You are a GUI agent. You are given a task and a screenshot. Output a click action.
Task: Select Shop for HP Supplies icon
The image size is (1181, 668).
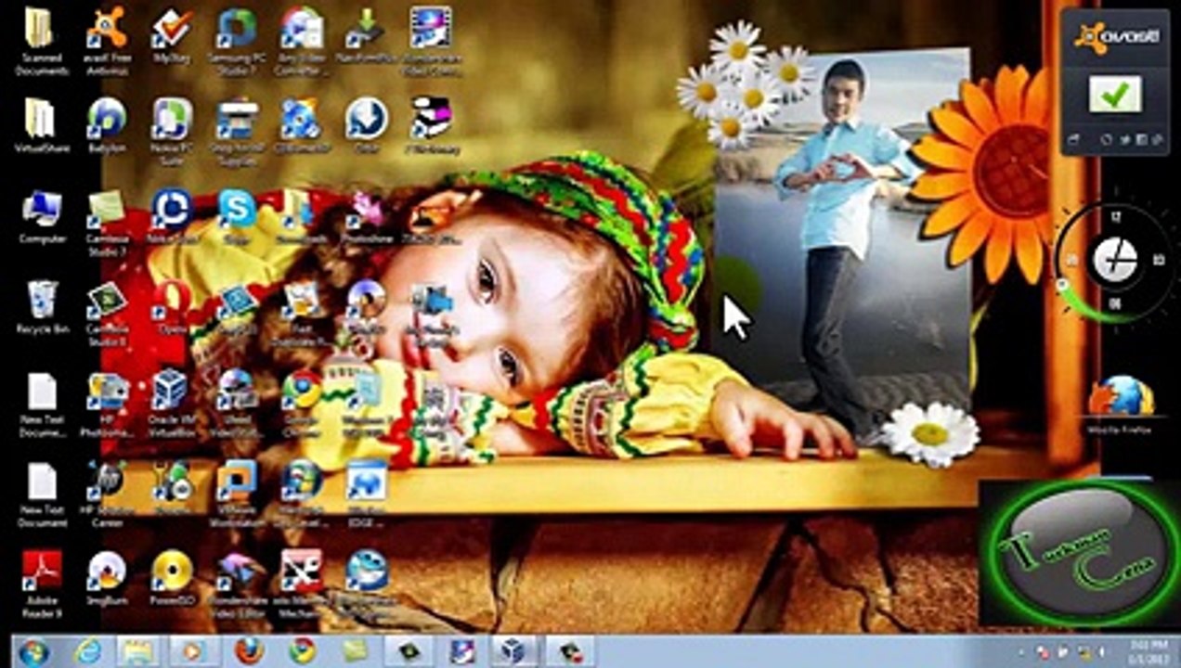[237, 131]
